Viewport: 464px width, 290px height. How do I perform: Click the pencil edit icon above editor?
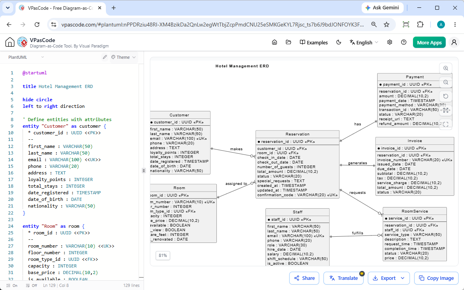pyautogui.click(x=105, y=57)
